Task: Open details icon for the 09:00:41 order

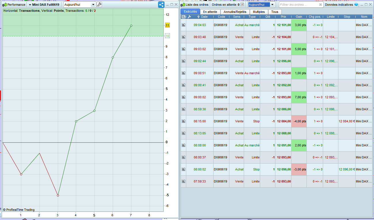Action: [x=183, y=85]
